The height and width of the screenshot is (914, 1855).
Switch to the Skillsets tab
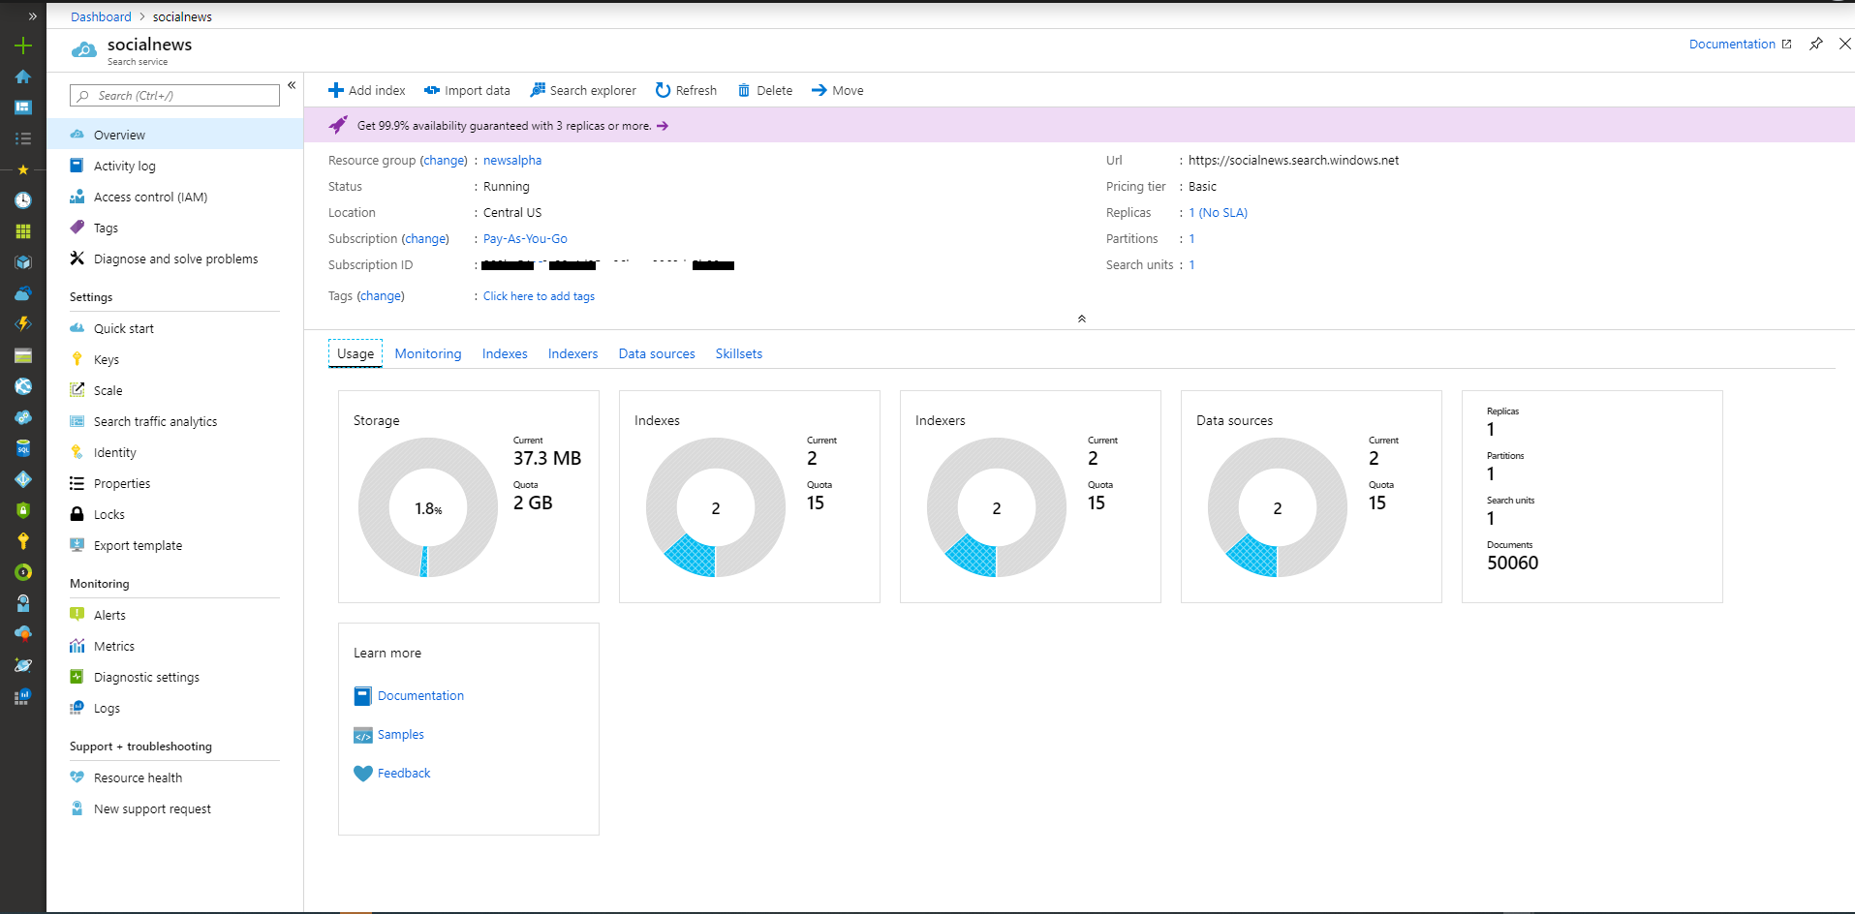739,353
